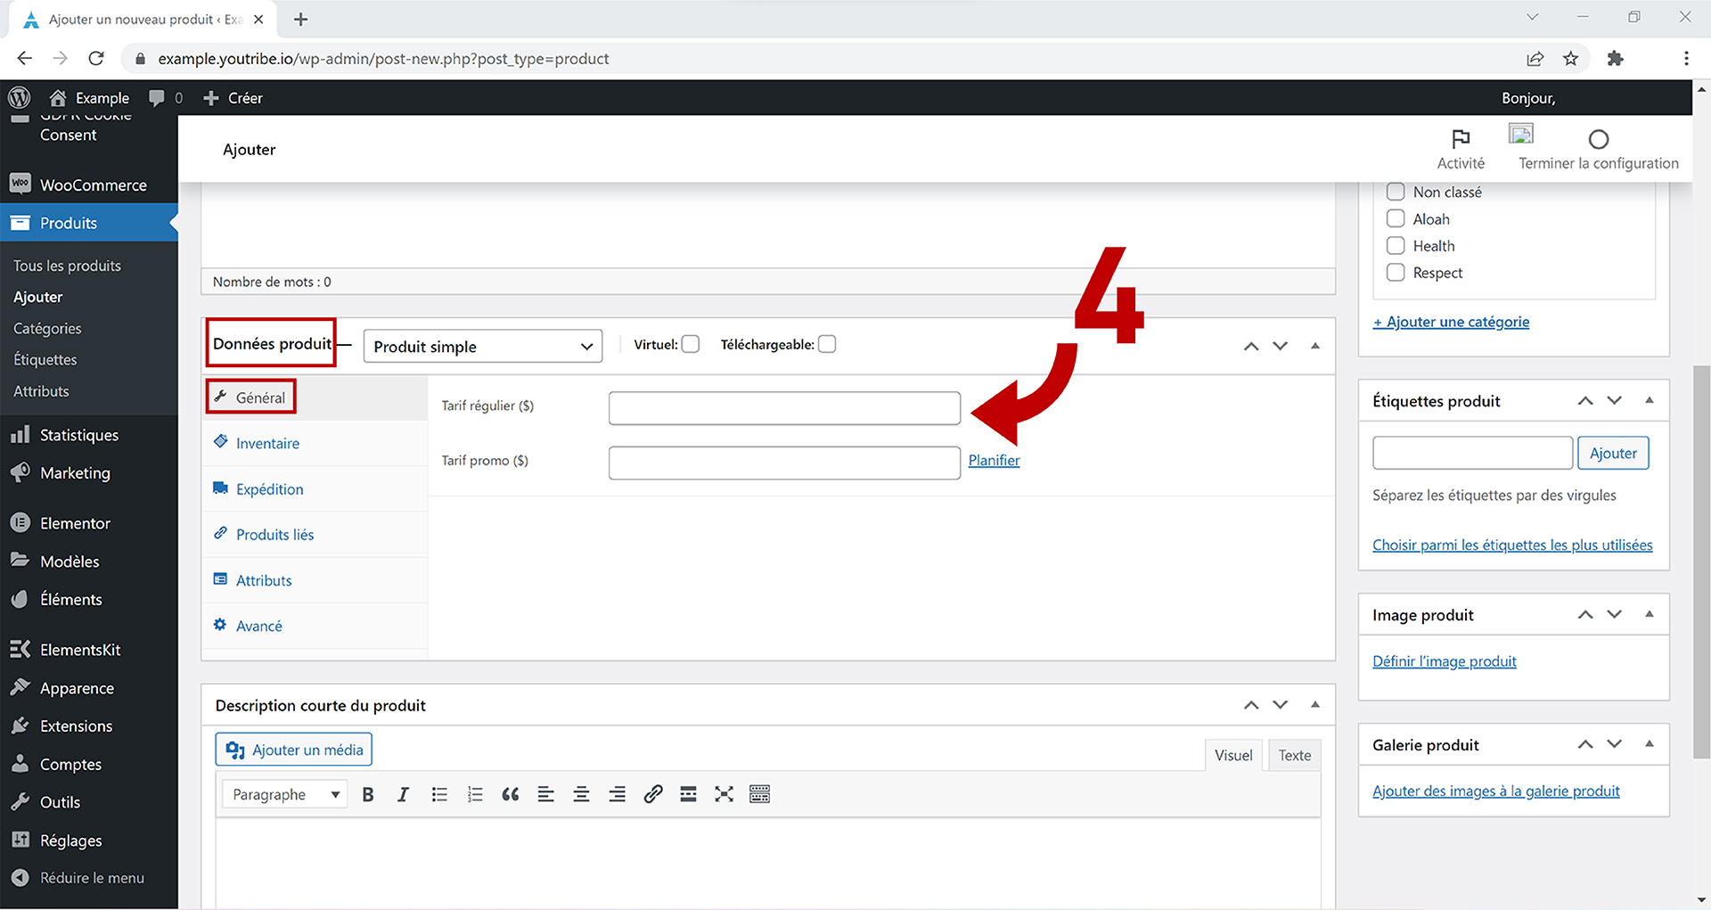Open the Paragraphe format dropdown
The width and height of the screenshot is (1711, 910).
pyautogui.click(x=285, y=794)
